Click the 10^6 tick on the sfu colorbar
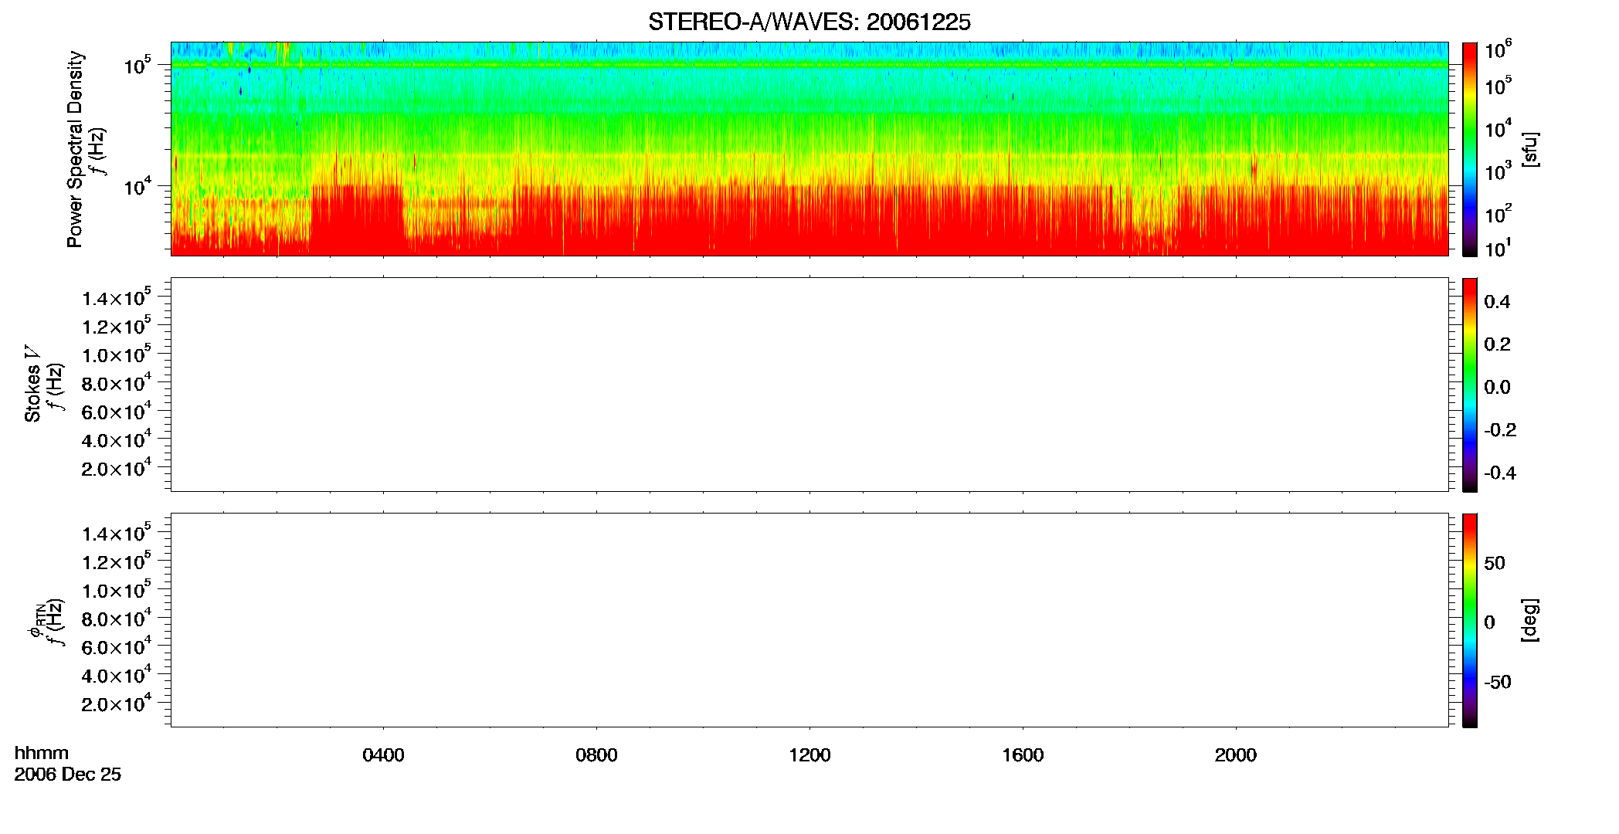The width and height of the screenshot is (1619, 834). pyautogui.click(x=1499, y=50)
